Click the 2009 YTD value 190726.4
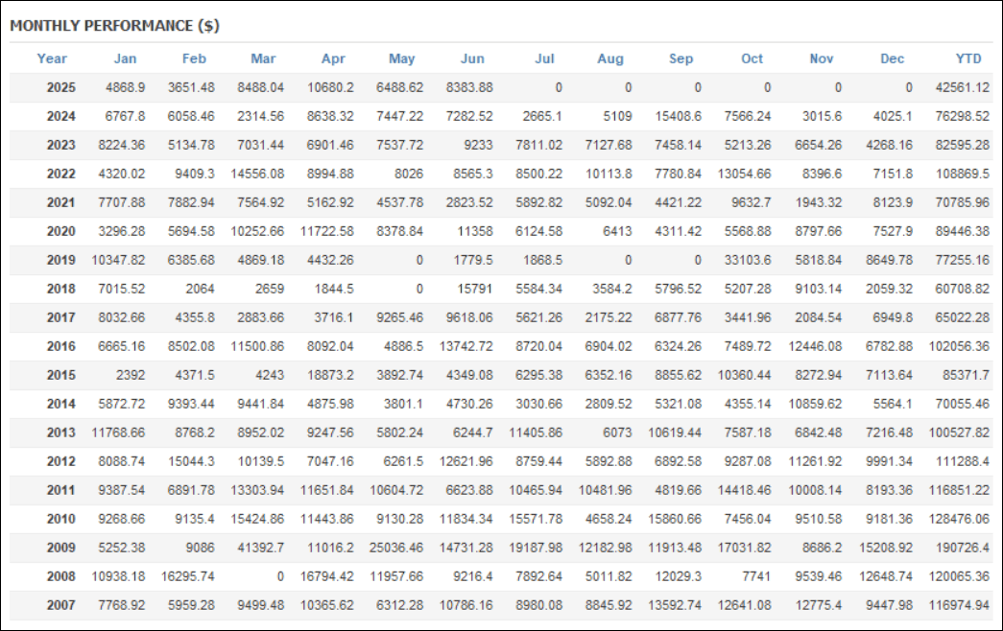1003x631 pixels. pyautogui.click(x=963, y=548)
